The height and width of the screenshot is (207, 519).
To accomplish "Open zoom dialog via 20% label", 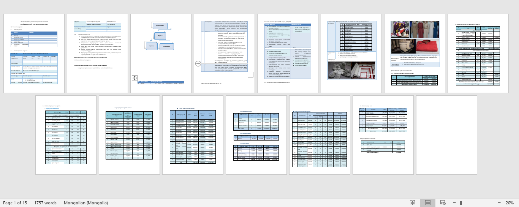I will click(x=510, y=203).
